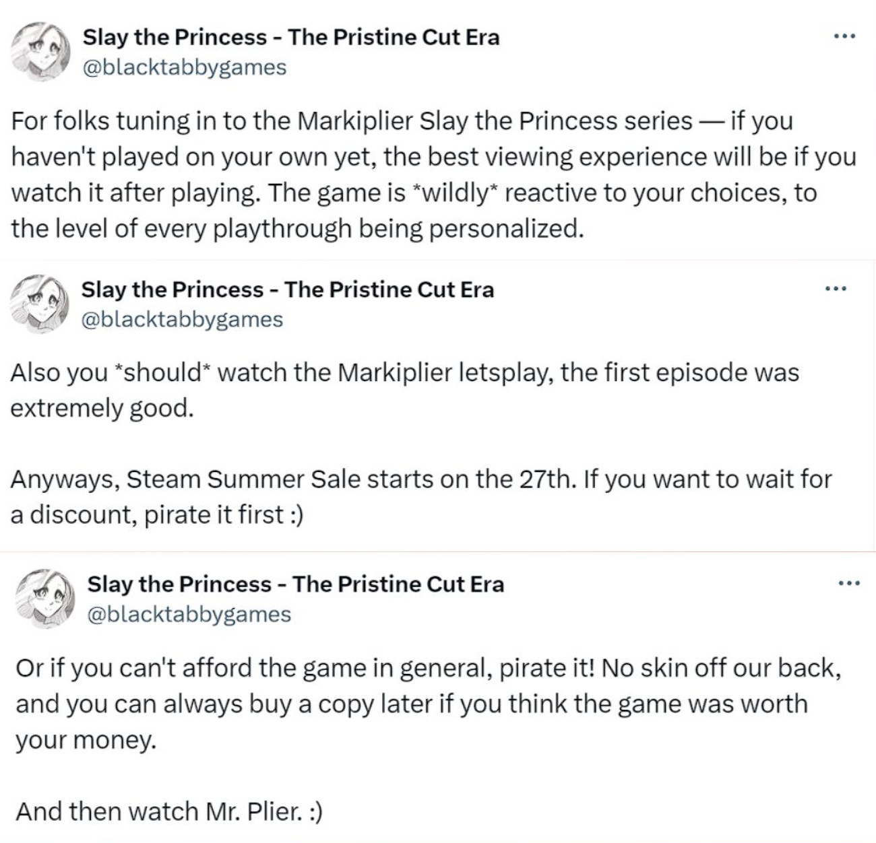Click 'your money.' text in third tweet
This screenshot has width=876, height=843.
tap(85, 739)
